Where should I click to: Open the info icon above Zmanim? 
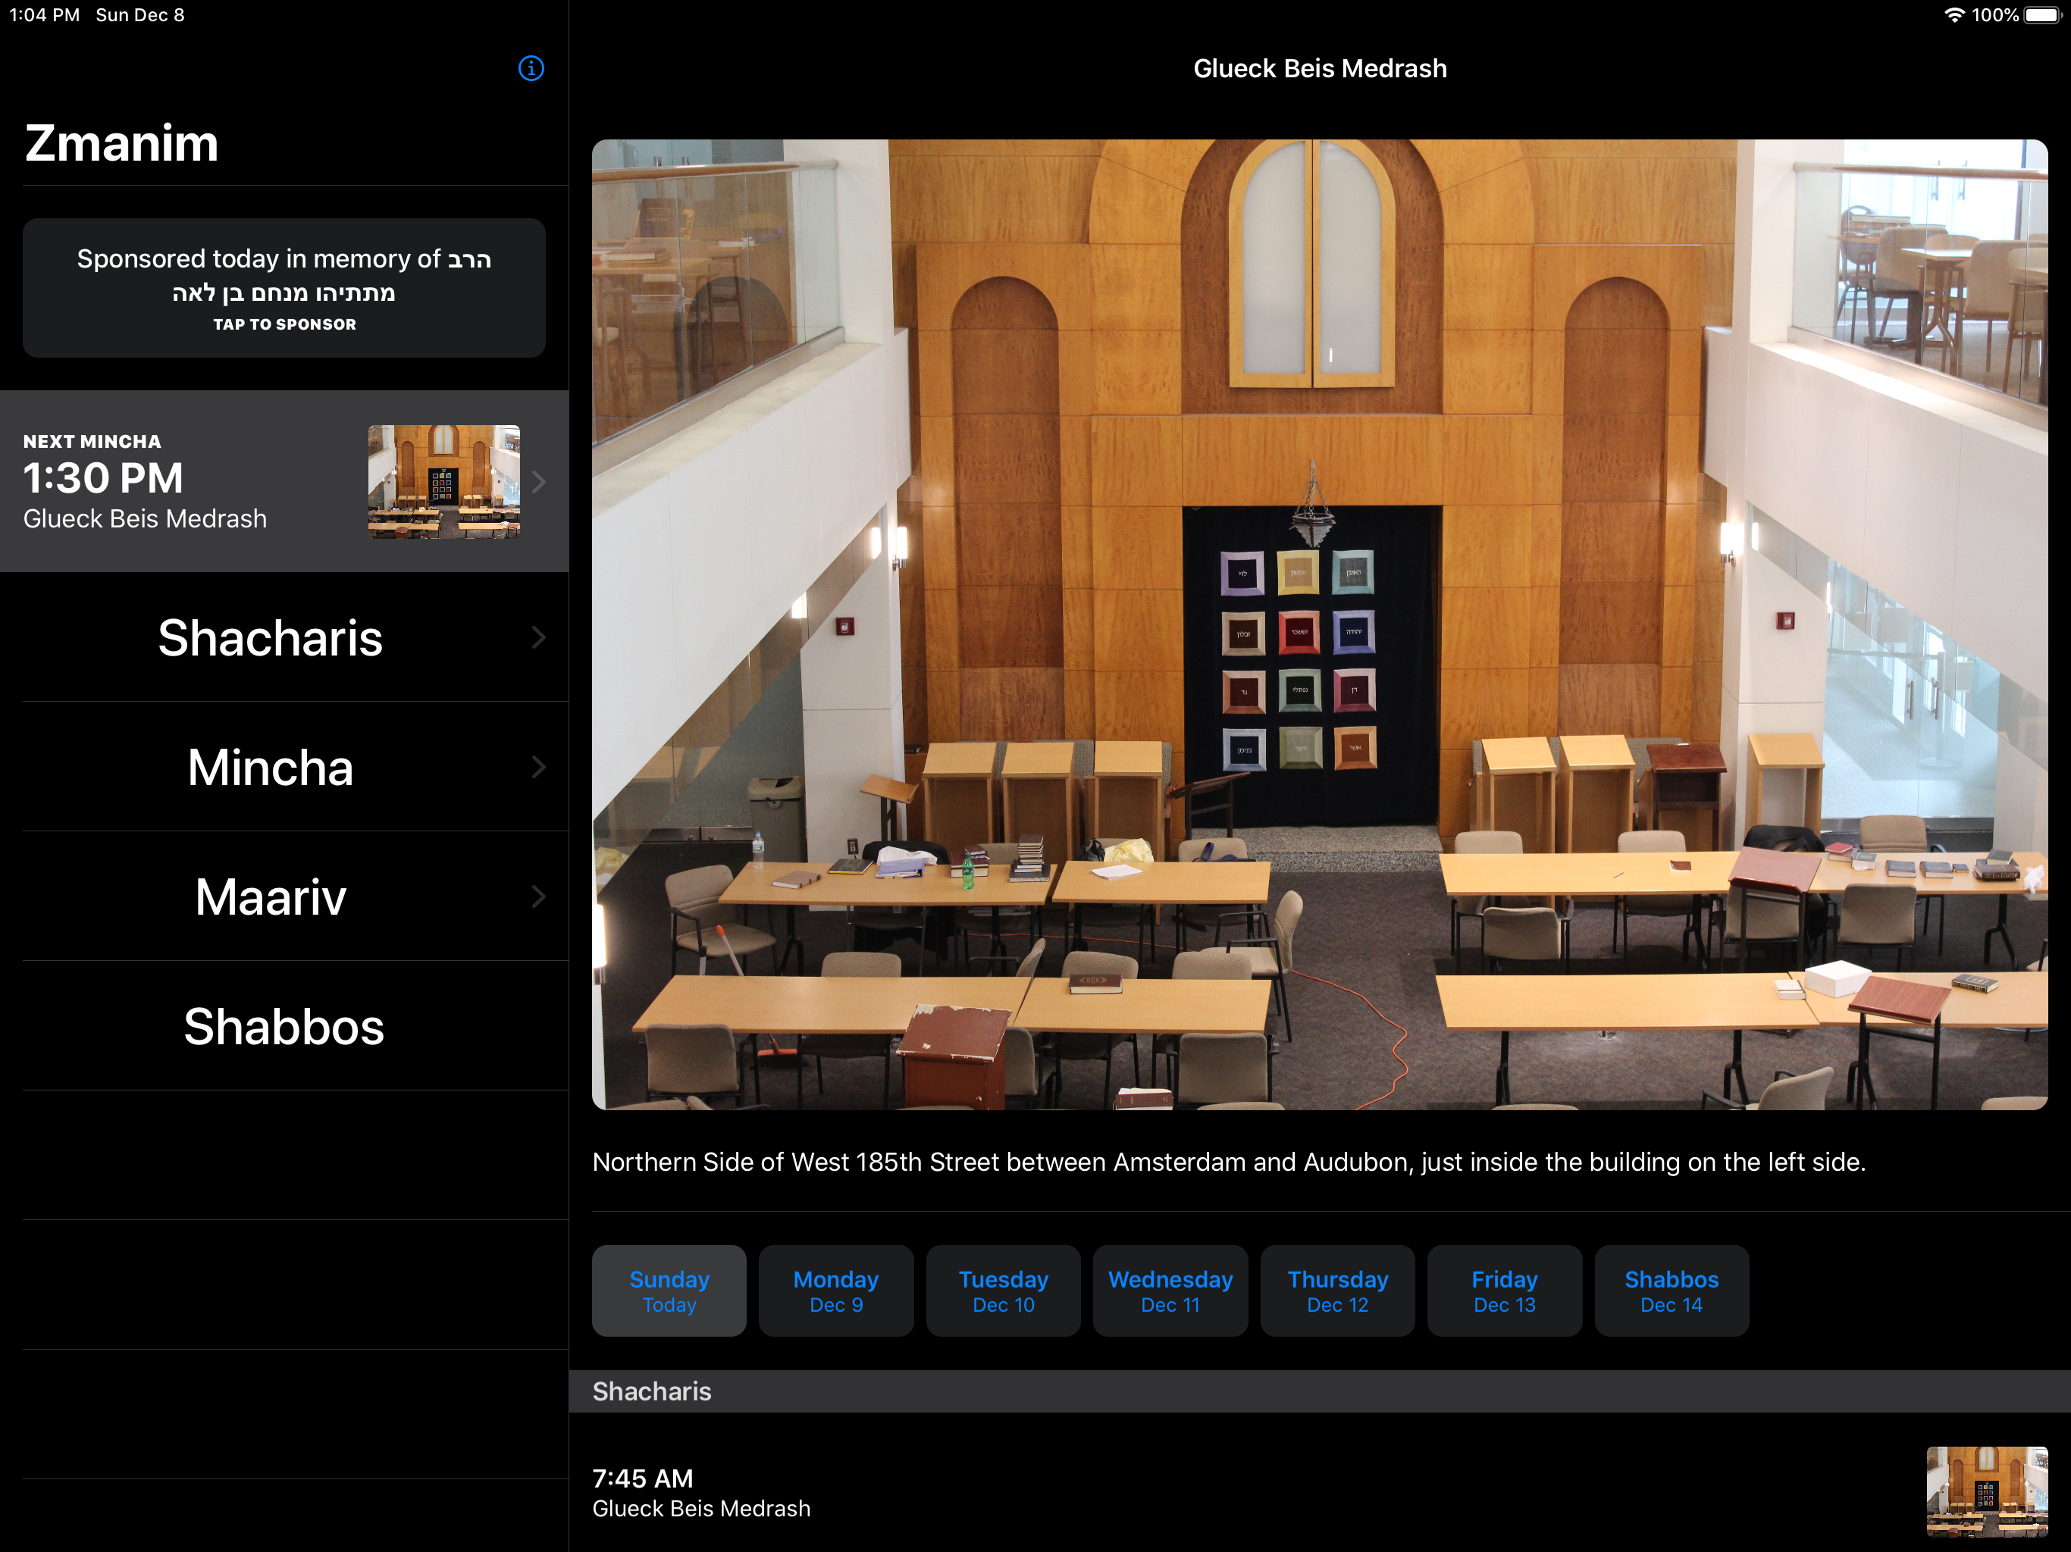[x=531, y=68]
